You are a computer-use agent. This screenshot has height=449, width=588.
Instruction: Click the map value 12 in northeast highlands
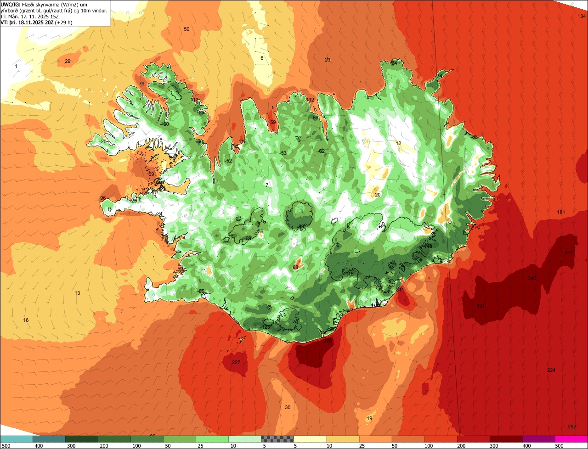pos(398,143)
